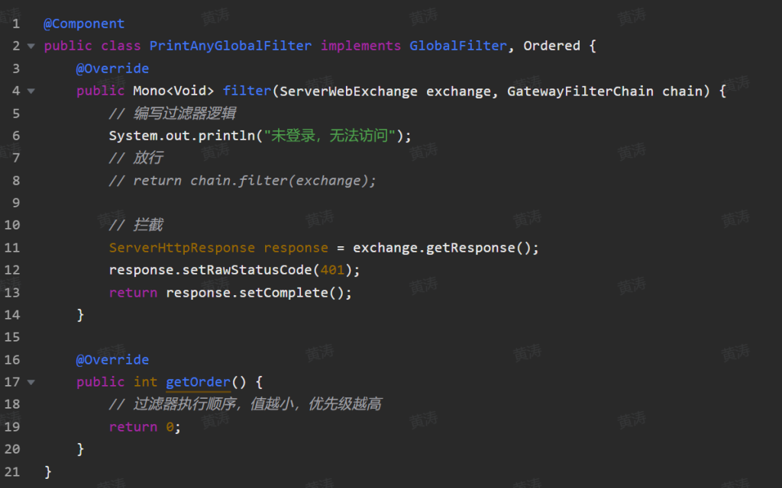782x488 pixels.
Task: Click the ServerWebExchange parameter type
Action: (348, 91)
